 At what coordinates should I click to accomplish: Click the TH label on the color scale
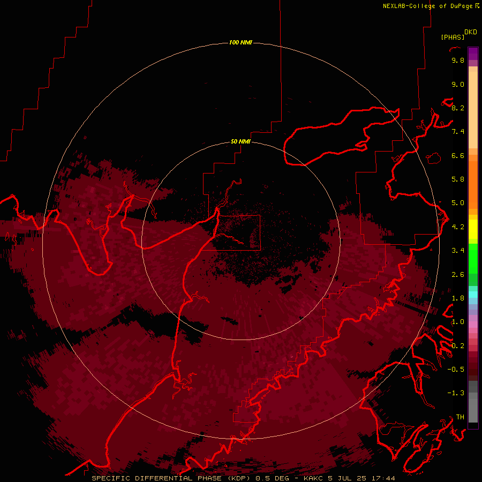tap(460, 417)
